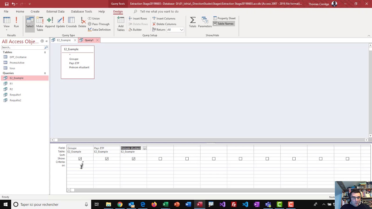Choose the Crosstab query type
The width and height of the screenshot is (372, 209).
pos(71,23)
